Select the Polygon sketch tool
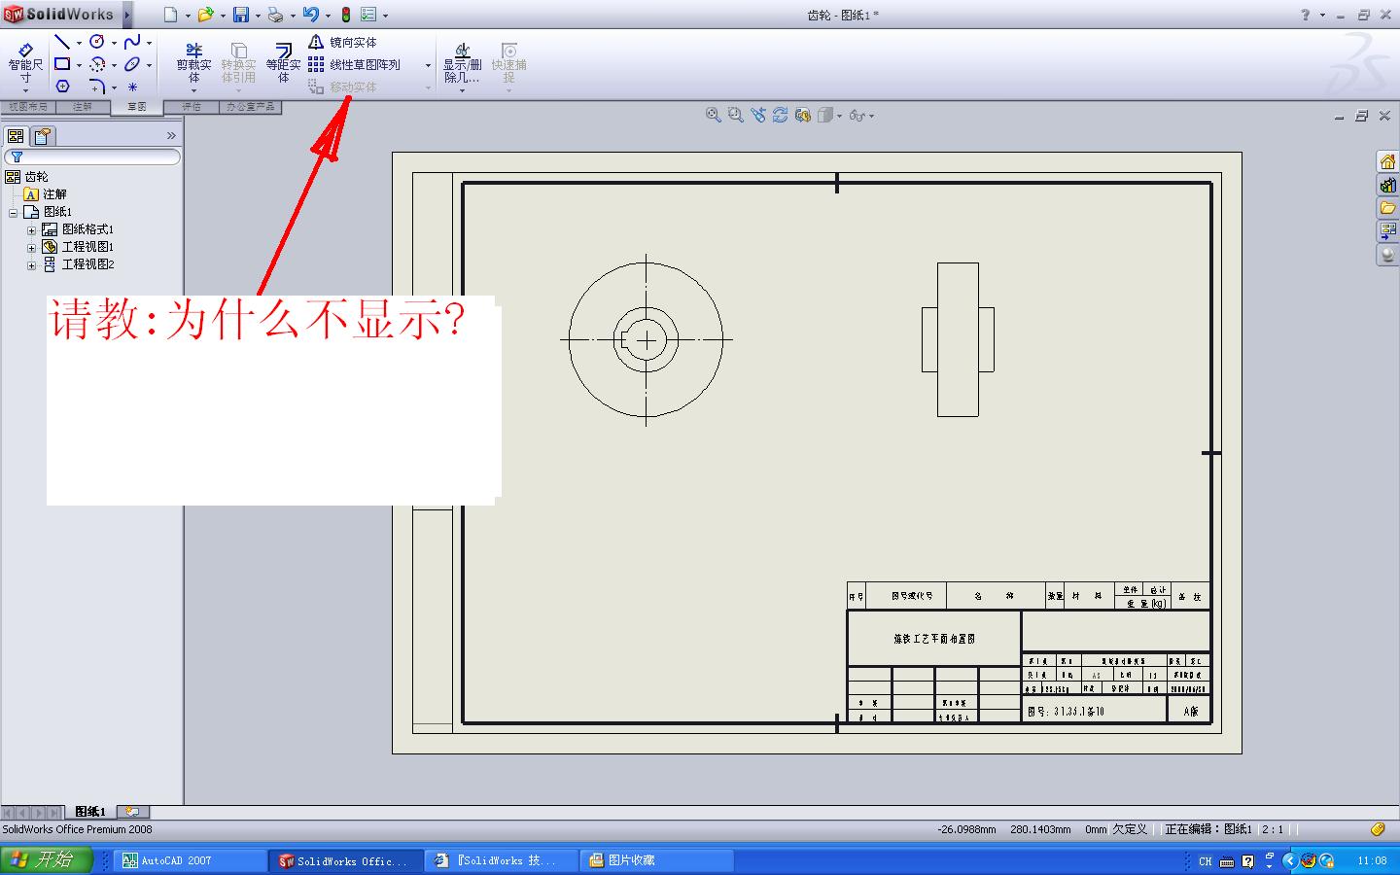The width and height of the screenshot is (1400, 875). click(62, 87)
